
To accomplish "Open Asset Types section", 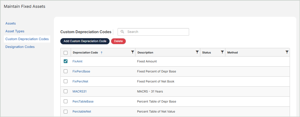I will click(15, 31).
